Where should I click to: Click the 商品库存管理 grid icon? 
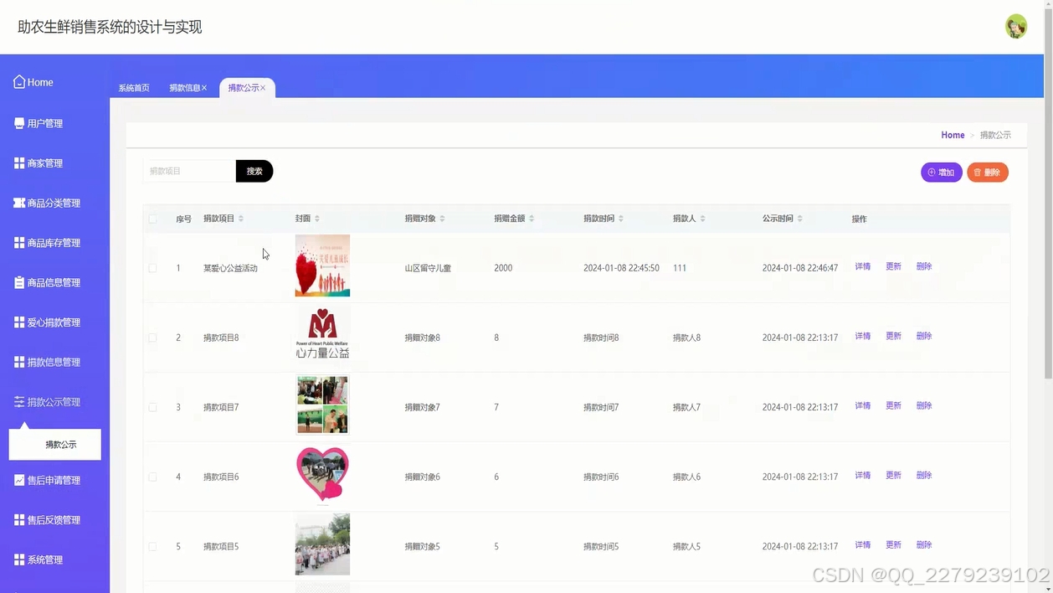pos(19,243)
